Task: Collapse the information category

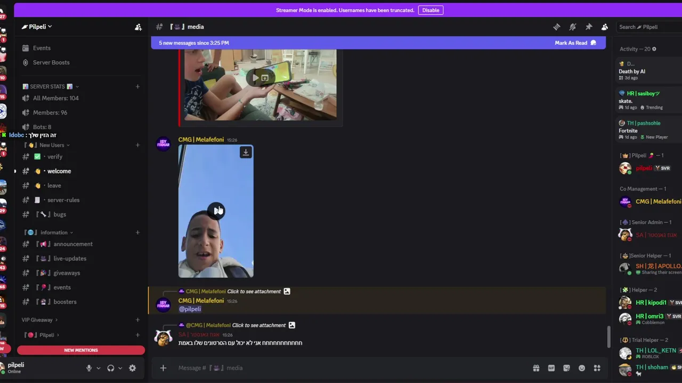Action: click(49, 232)
